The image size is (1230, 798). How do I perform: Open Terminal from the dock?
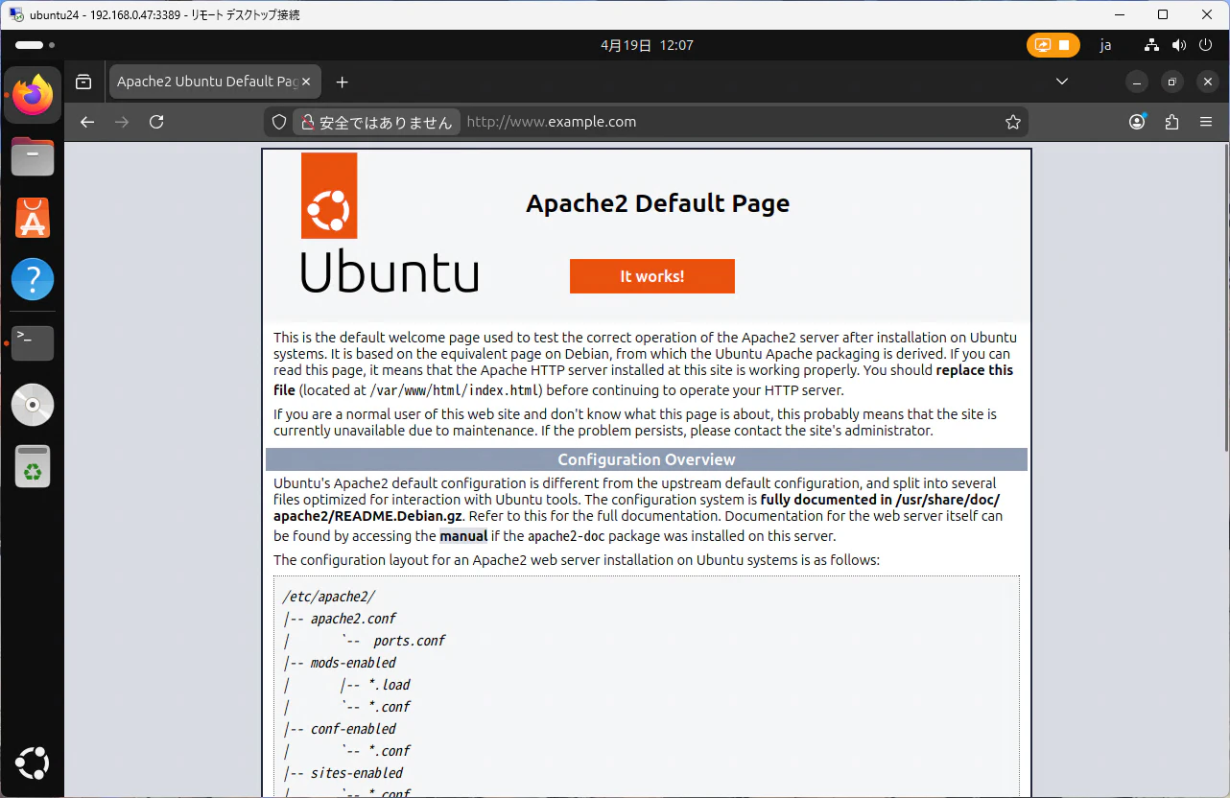click(33, 342)
